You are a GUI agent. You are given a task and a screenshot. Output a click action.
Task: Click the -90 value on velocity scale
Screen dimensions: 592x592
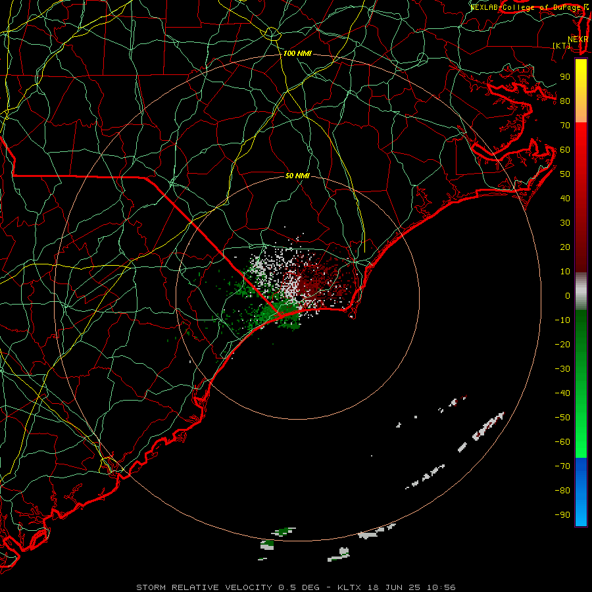562,515
